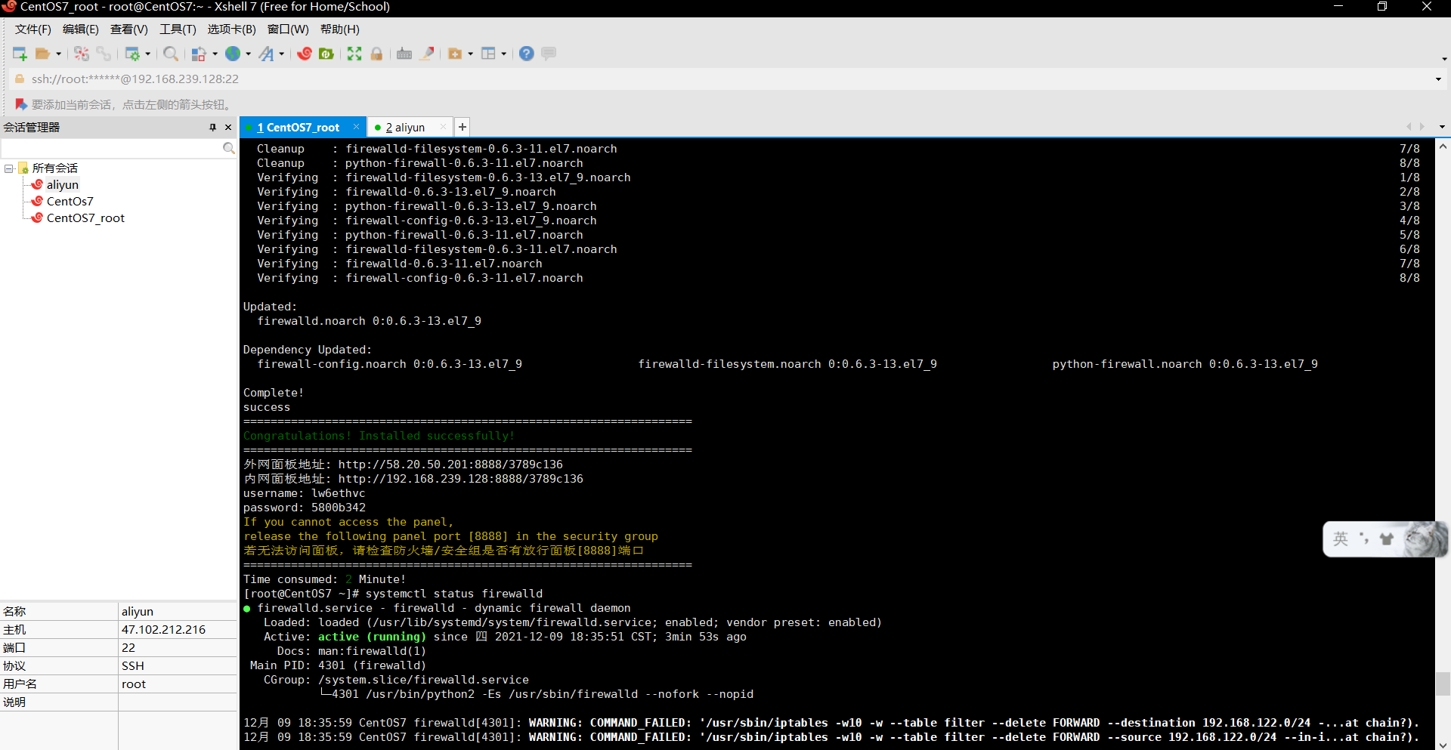Select the CentOs7 session in the tree

pos(69,201)
